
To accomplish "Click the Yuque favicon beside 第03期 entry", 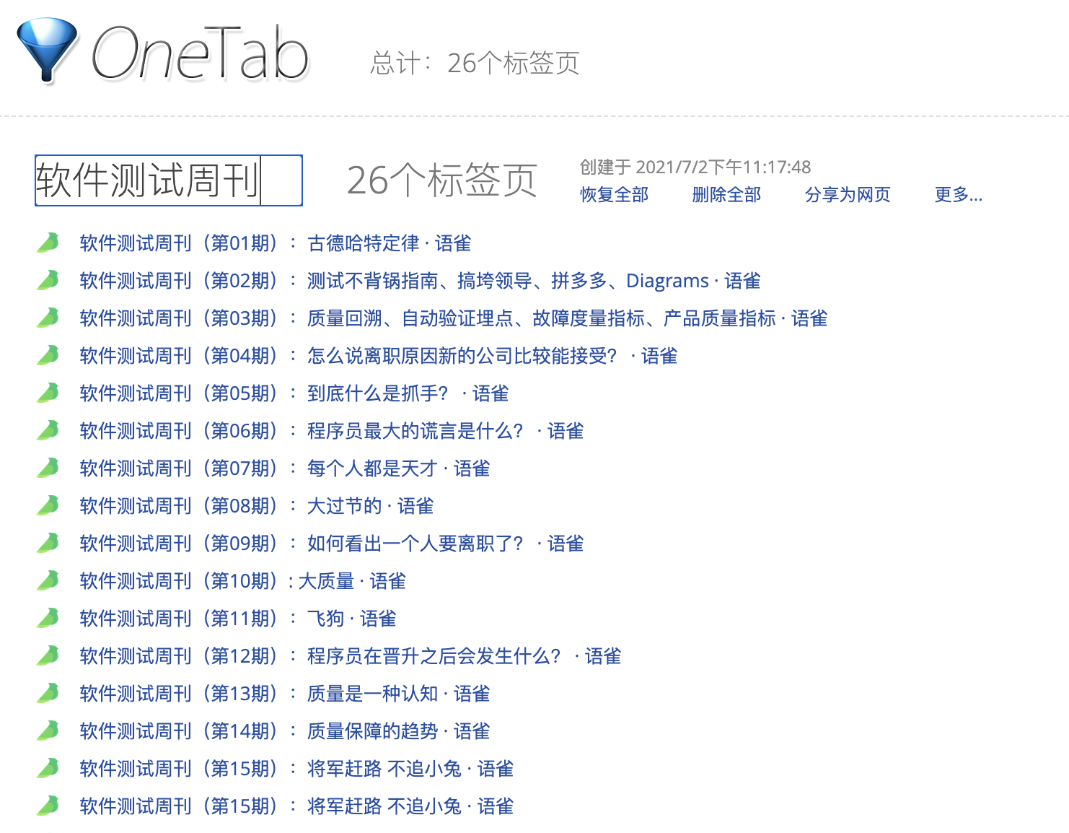I will pos(48,318).
